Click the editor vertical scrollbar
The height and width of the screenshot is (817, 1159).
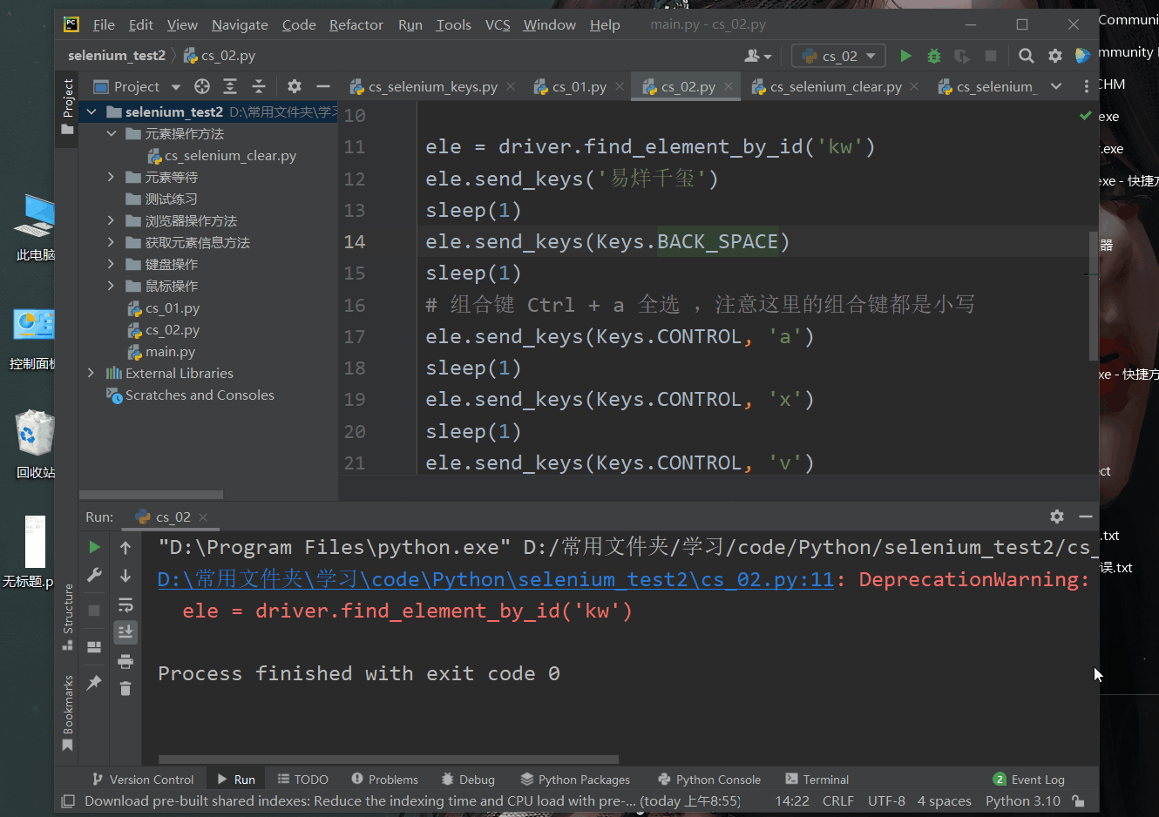click(1093, 296)
